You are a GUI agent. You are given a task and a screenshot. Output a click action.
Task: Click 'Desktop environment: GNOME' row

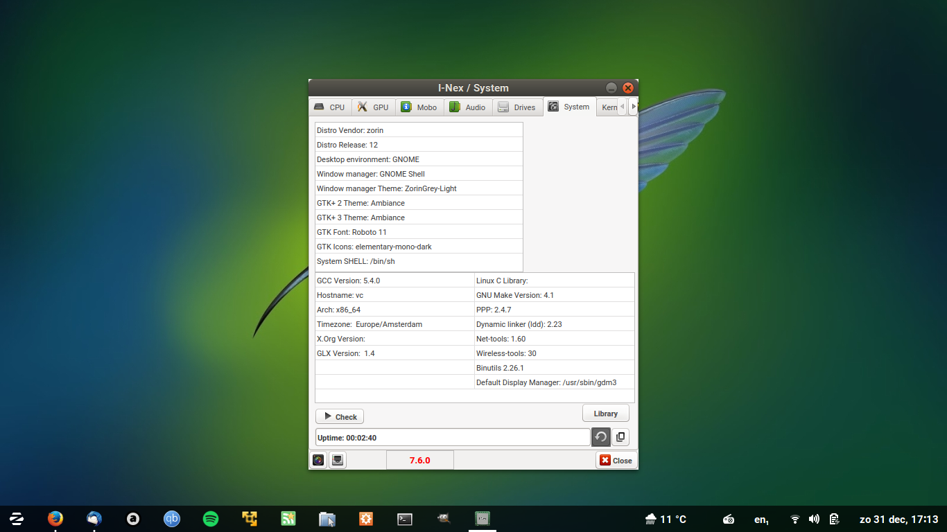click(419, 159)
